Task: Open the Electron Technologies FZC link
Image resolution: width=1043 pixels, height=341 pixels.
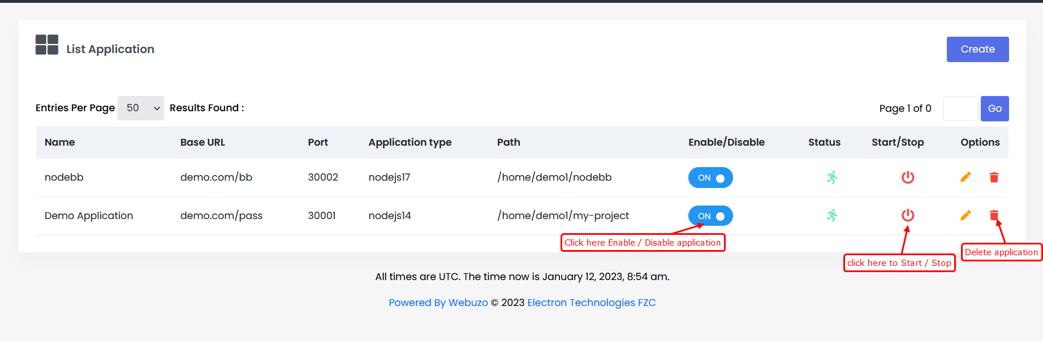Action: [x=591, y=303]
